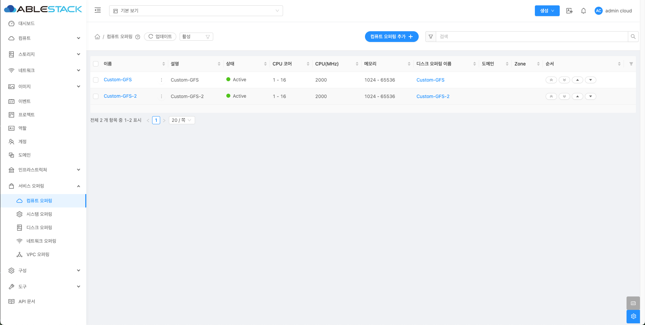Collapse the sidebar with the menu fold icon
The height and width of the screenshot is (325, 645).
[98, 10]
